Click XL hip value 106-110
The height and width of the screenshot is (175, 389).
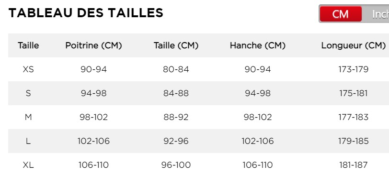point(258,165)
